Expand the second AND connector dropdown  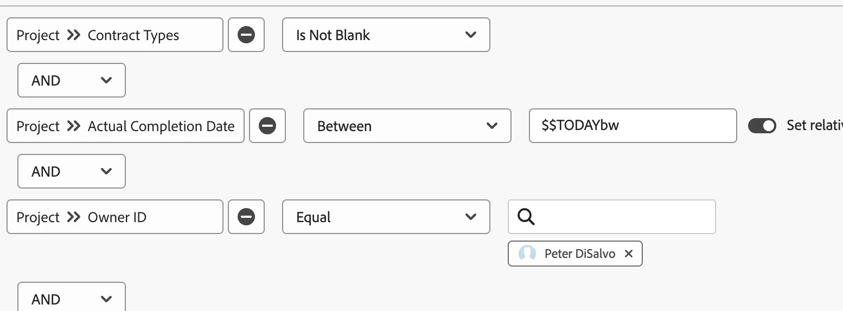[71, 172]
